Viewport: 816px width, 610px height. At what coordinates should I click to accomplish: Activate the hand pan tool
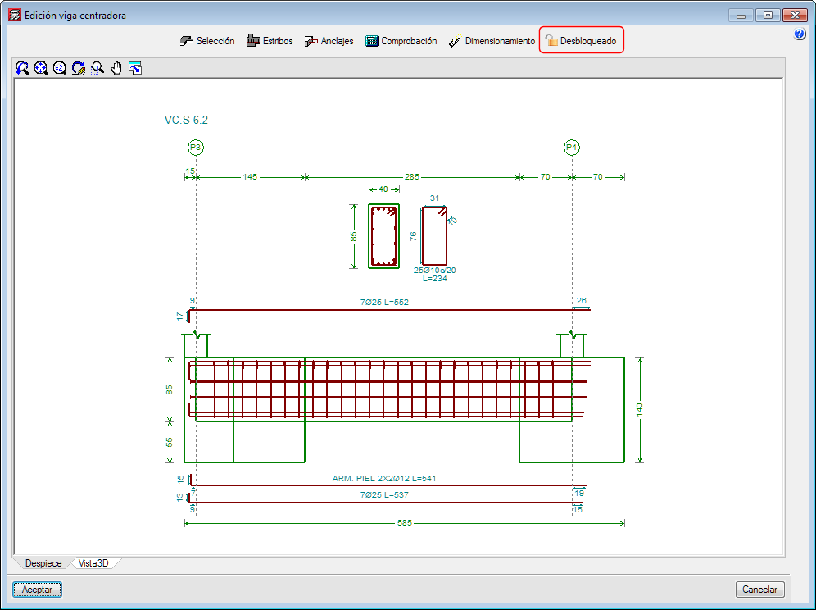pos(116,68)
